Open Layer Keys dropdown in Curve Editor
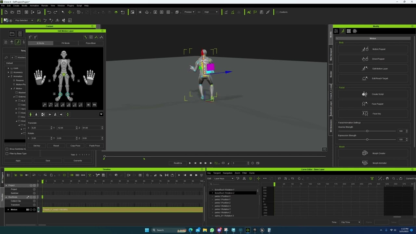Image resolution: width=416 pixels, height=234 pixels. (223, 178)
